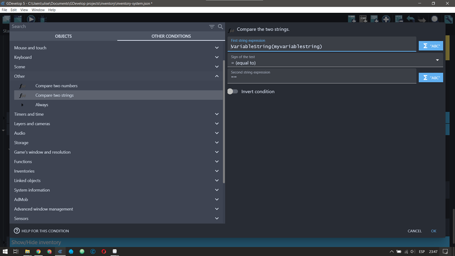Viewport: 455px width, 256px height.
Task: Click the volume icon in the system tray
Action: (412, 251)
